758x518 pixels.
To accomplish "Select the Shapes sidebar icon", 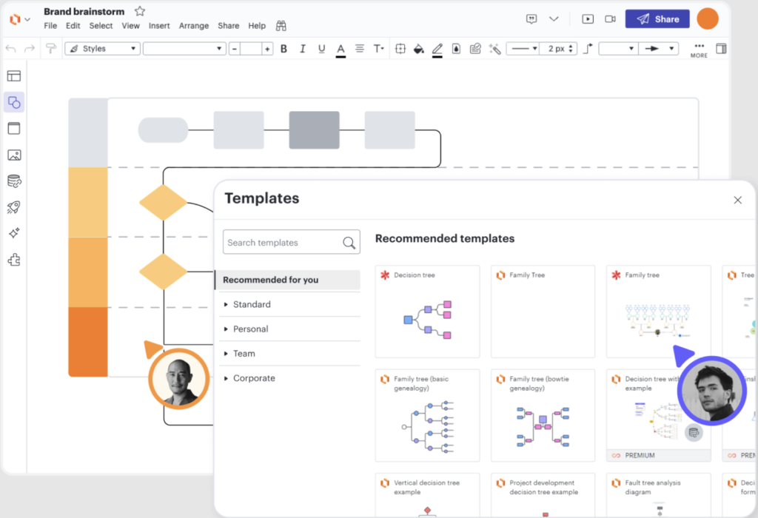I will click(14, 102).
